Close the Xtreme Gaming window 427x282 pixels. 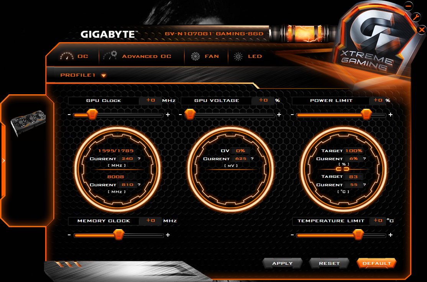pyautogui.click(x=422, y=30)
